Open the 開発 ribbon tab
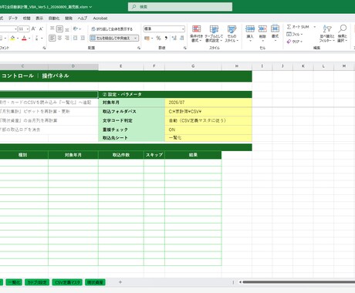The width and height of the screenshot is (355, 293). (x=69, y=19)
